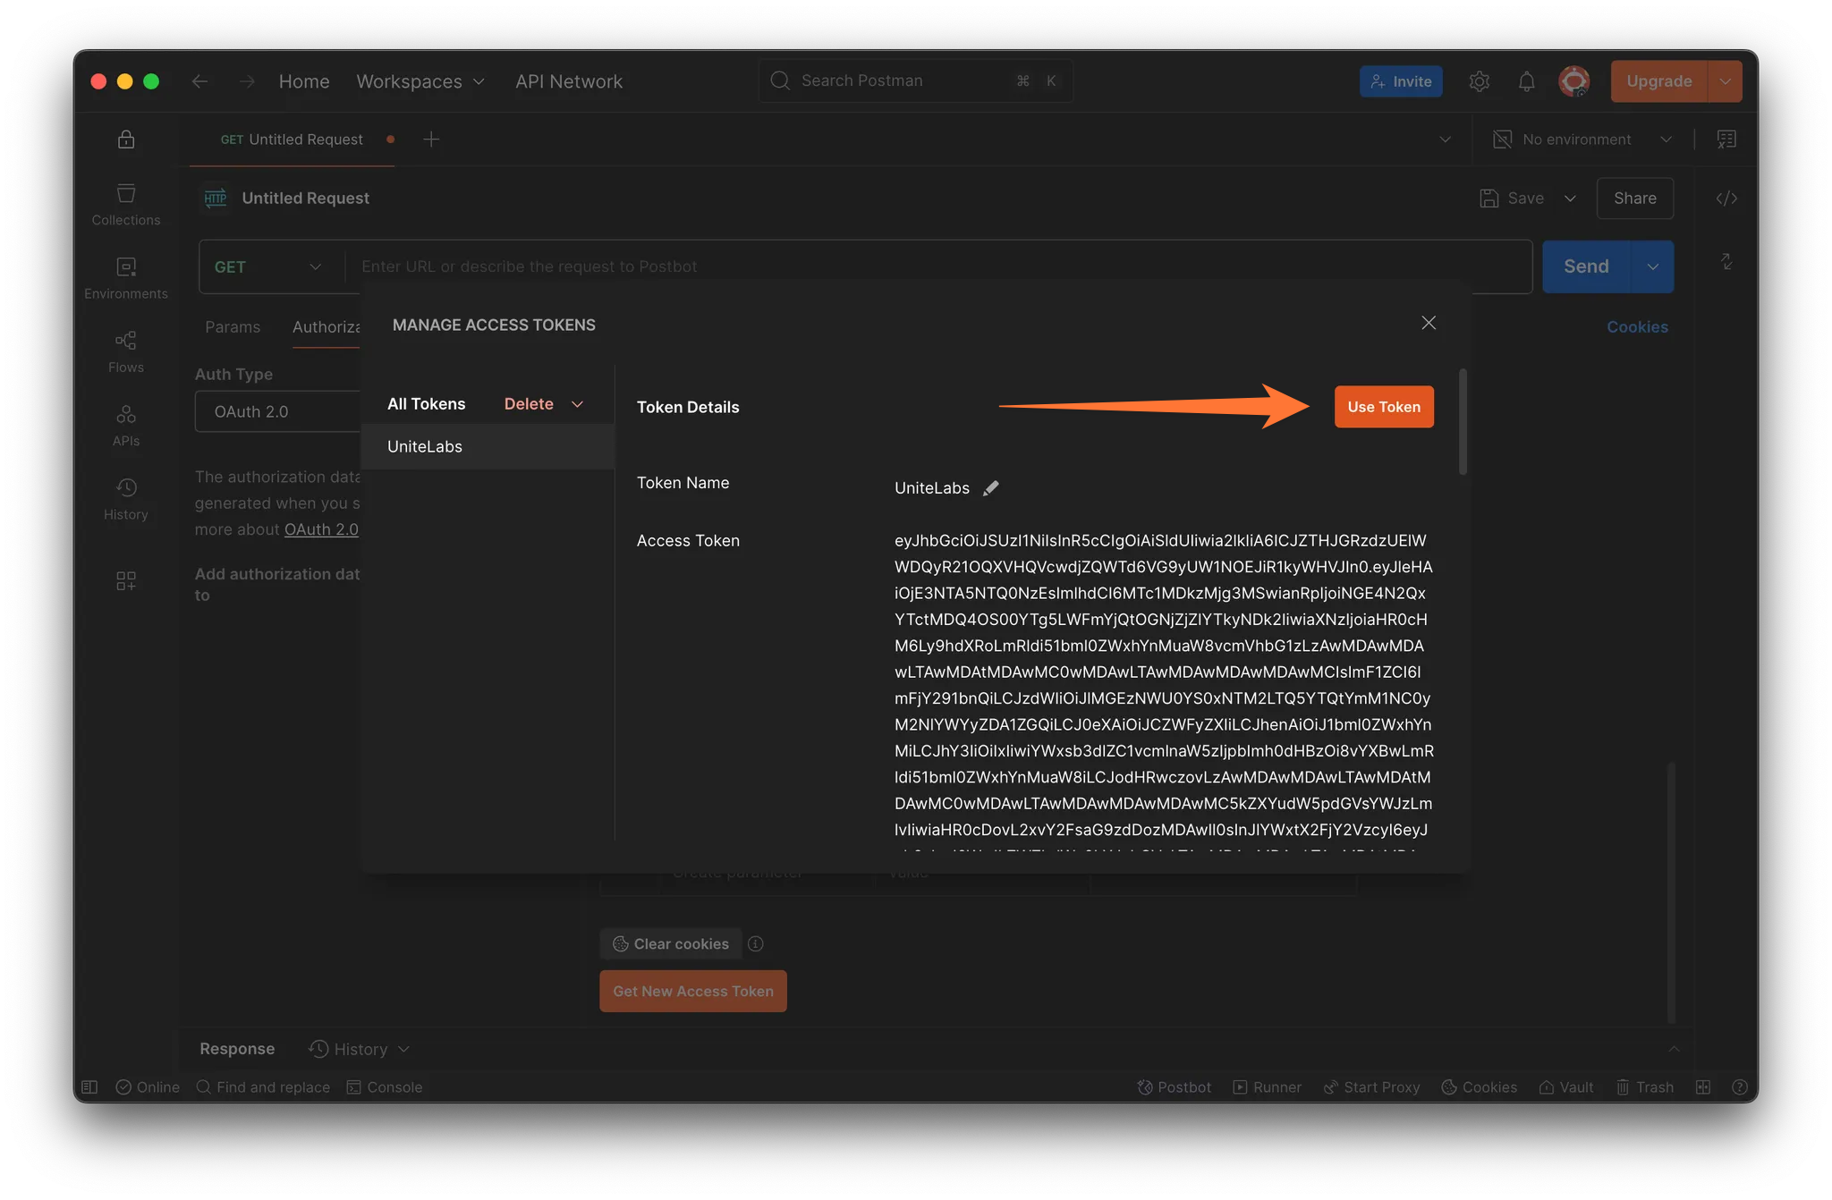Click the Use Token button
Image resolution: width=1832 pixels, height=1200 pixels.
(x=1383, y=407)
